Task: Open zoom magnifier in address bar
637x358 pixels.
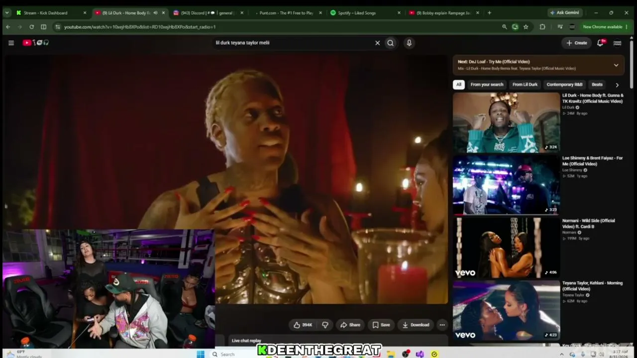Action: coord(504,27)
